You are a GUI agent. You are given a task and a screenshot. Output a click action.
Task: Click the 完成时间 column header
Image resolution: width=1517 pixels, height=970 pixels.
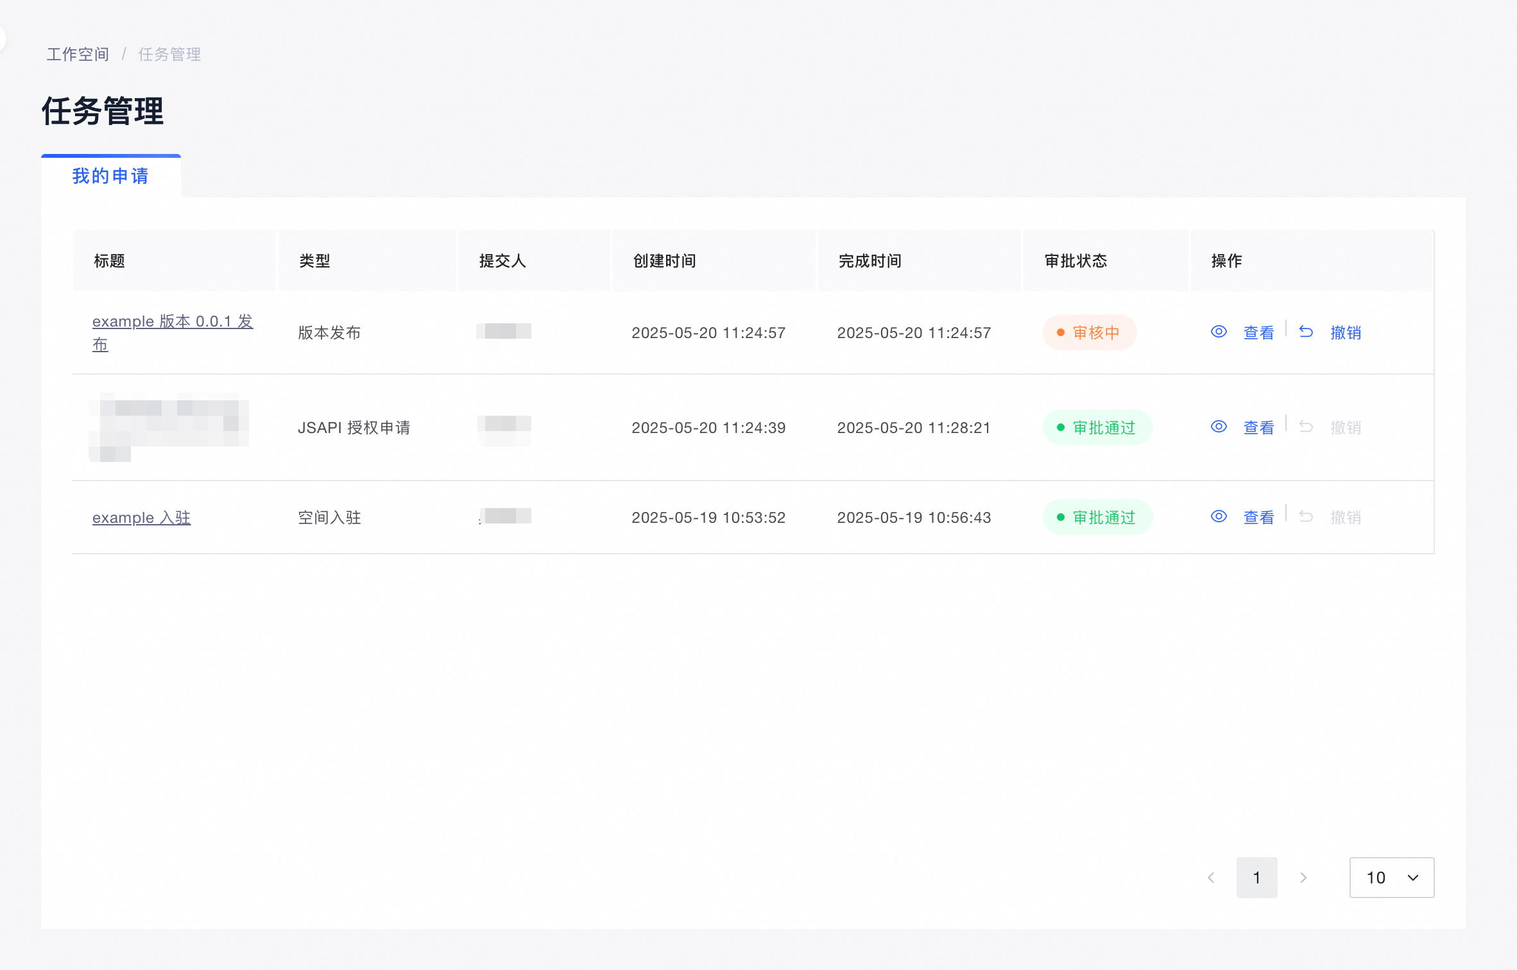(919, 260)
